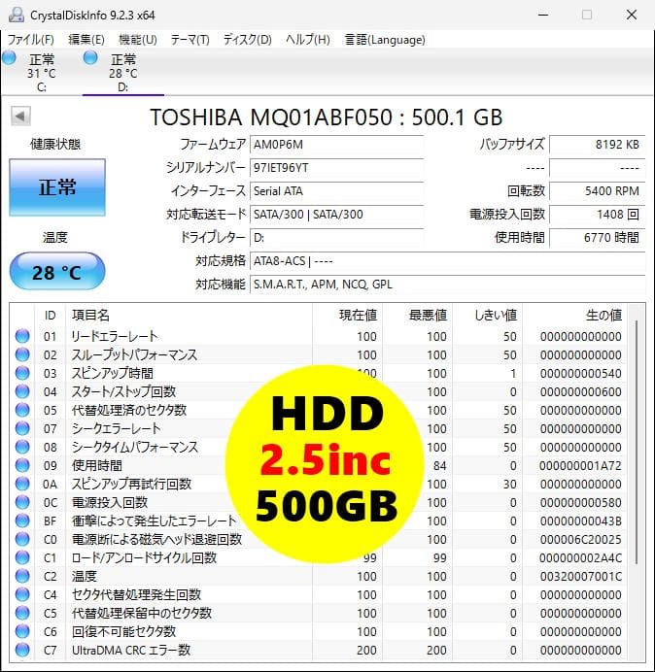Click the status orb for attribute 0C
The width and height of the screenshot is (655, 672).
click(22, 502)
